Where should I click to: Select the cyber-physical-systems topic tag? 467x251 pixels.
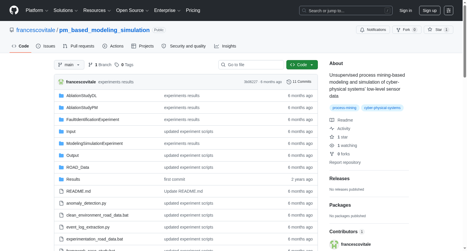382,108
